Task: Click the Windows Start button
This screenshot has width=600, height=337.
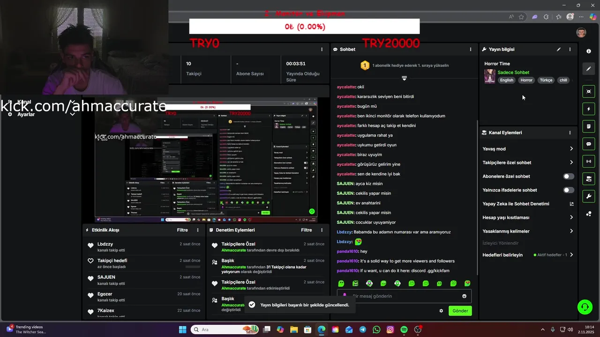Action: point(182,330)
